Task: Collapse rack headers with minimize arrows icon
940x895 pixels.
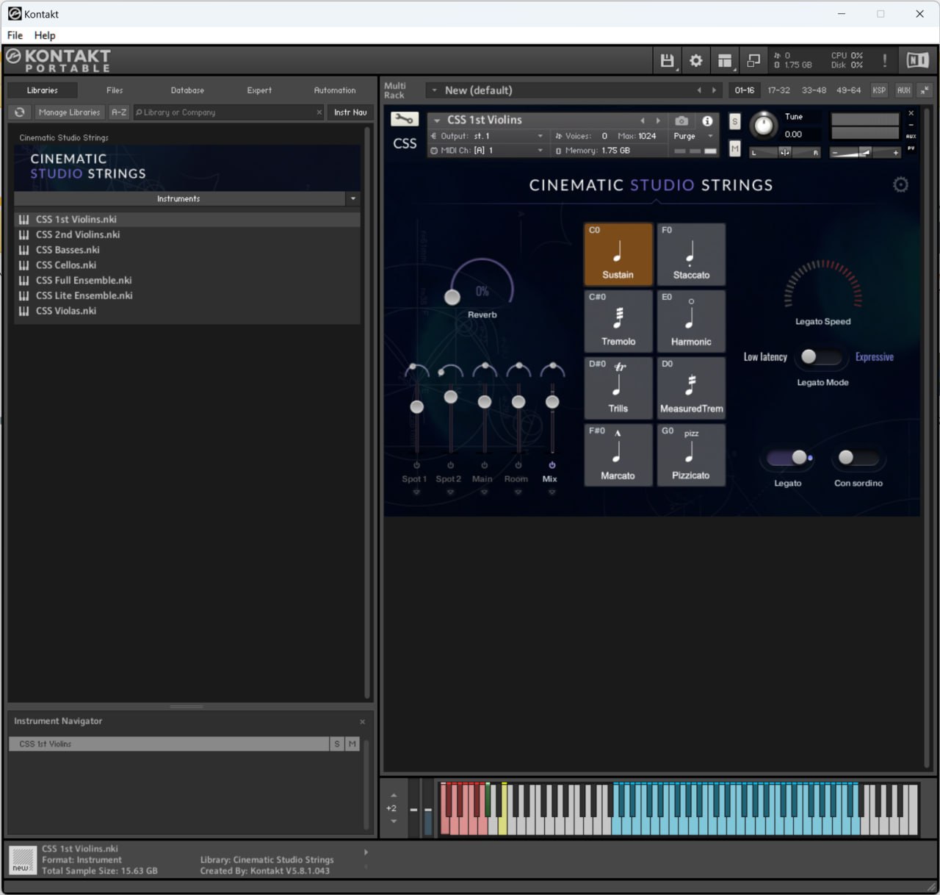Action: pos(925,90)
